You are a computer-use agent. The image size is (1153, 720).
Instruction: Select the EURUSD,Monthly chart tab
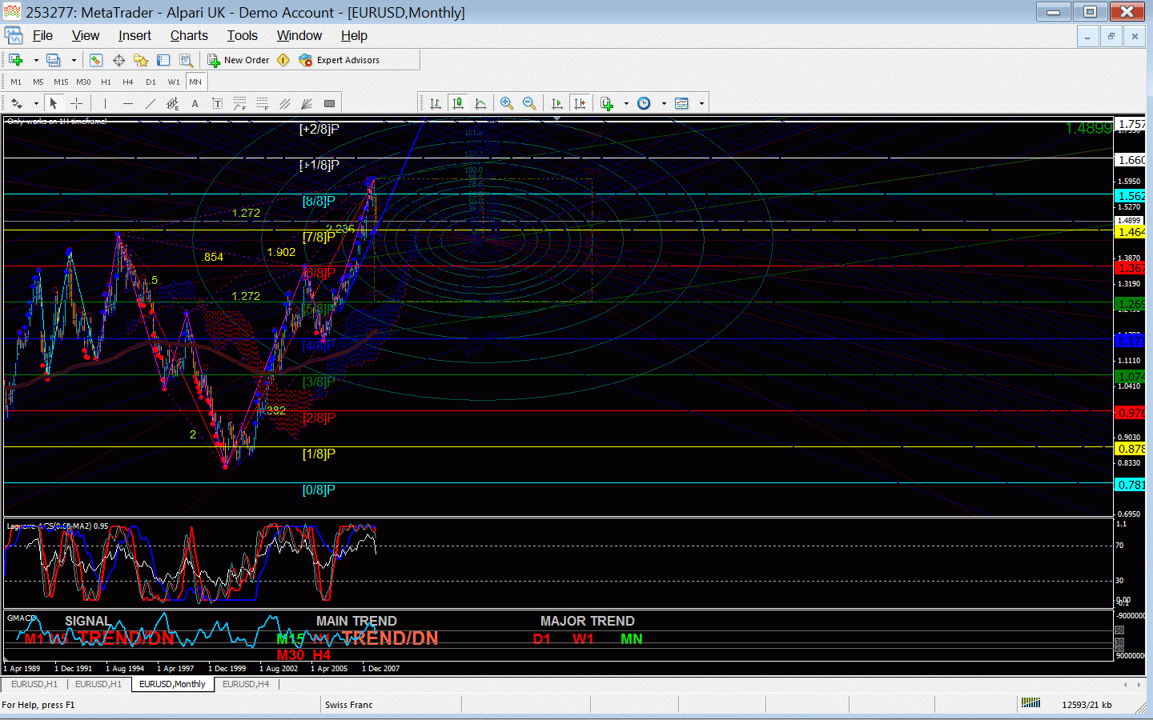pos(172,684)
